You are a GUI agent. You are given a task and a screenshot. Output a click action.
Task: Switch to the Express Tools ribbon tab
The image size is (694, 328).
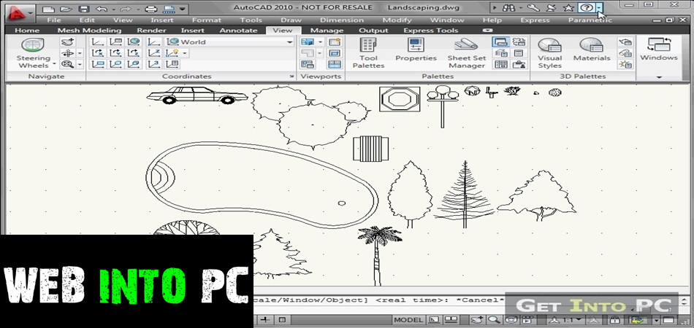(x=431, y=30)
